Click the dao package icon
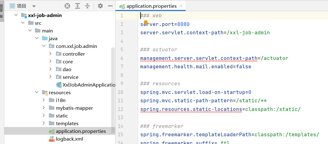This screenshot has height=144, width=328. 59,70
